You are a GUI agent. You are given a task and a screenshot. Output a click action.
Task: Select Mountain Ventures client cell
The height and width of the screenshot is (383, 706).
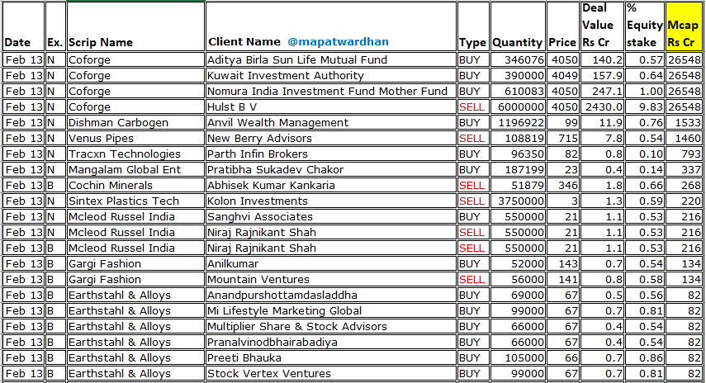tap(331, 280)
